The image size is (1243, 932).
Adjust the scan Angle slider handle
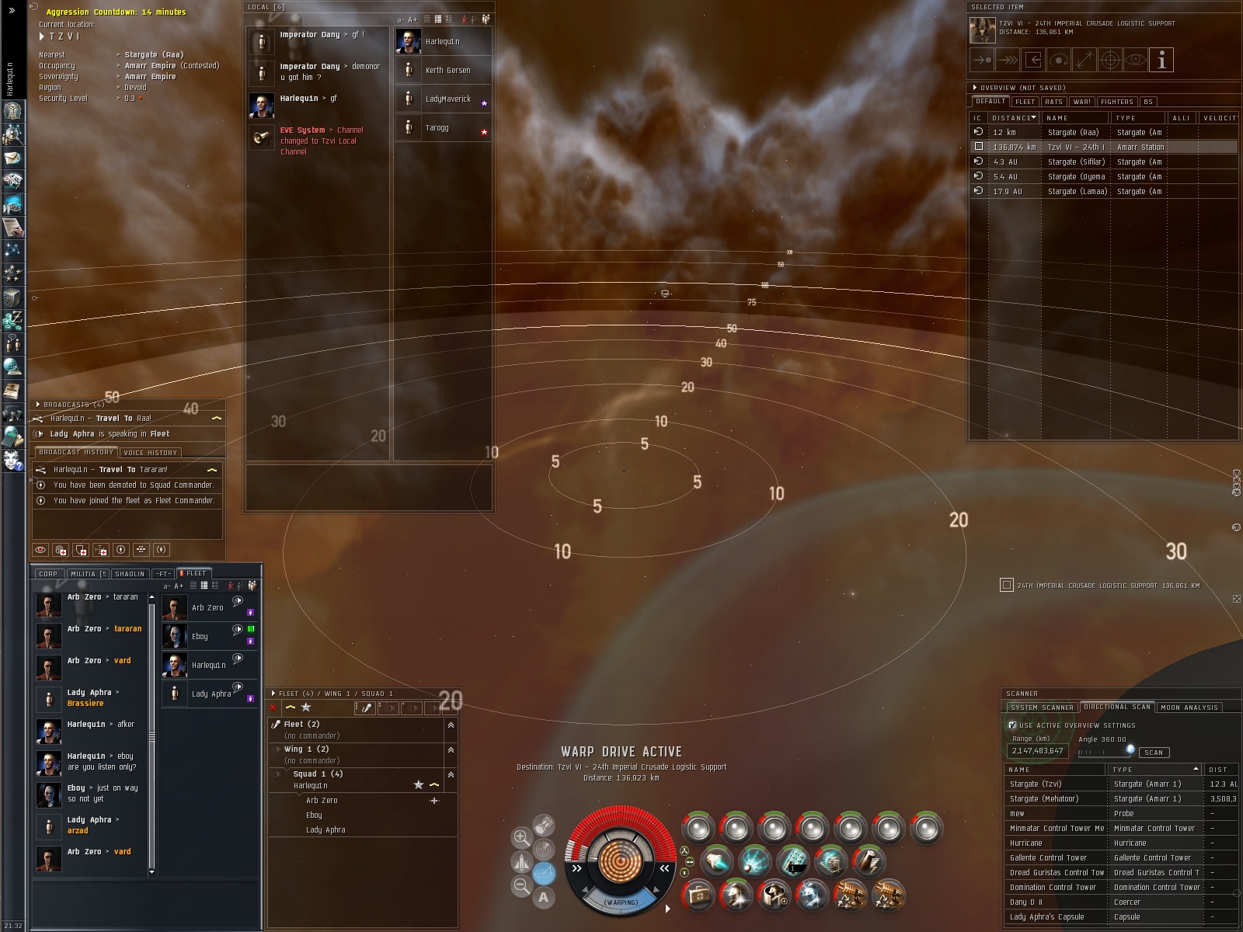pos(1130,749)
